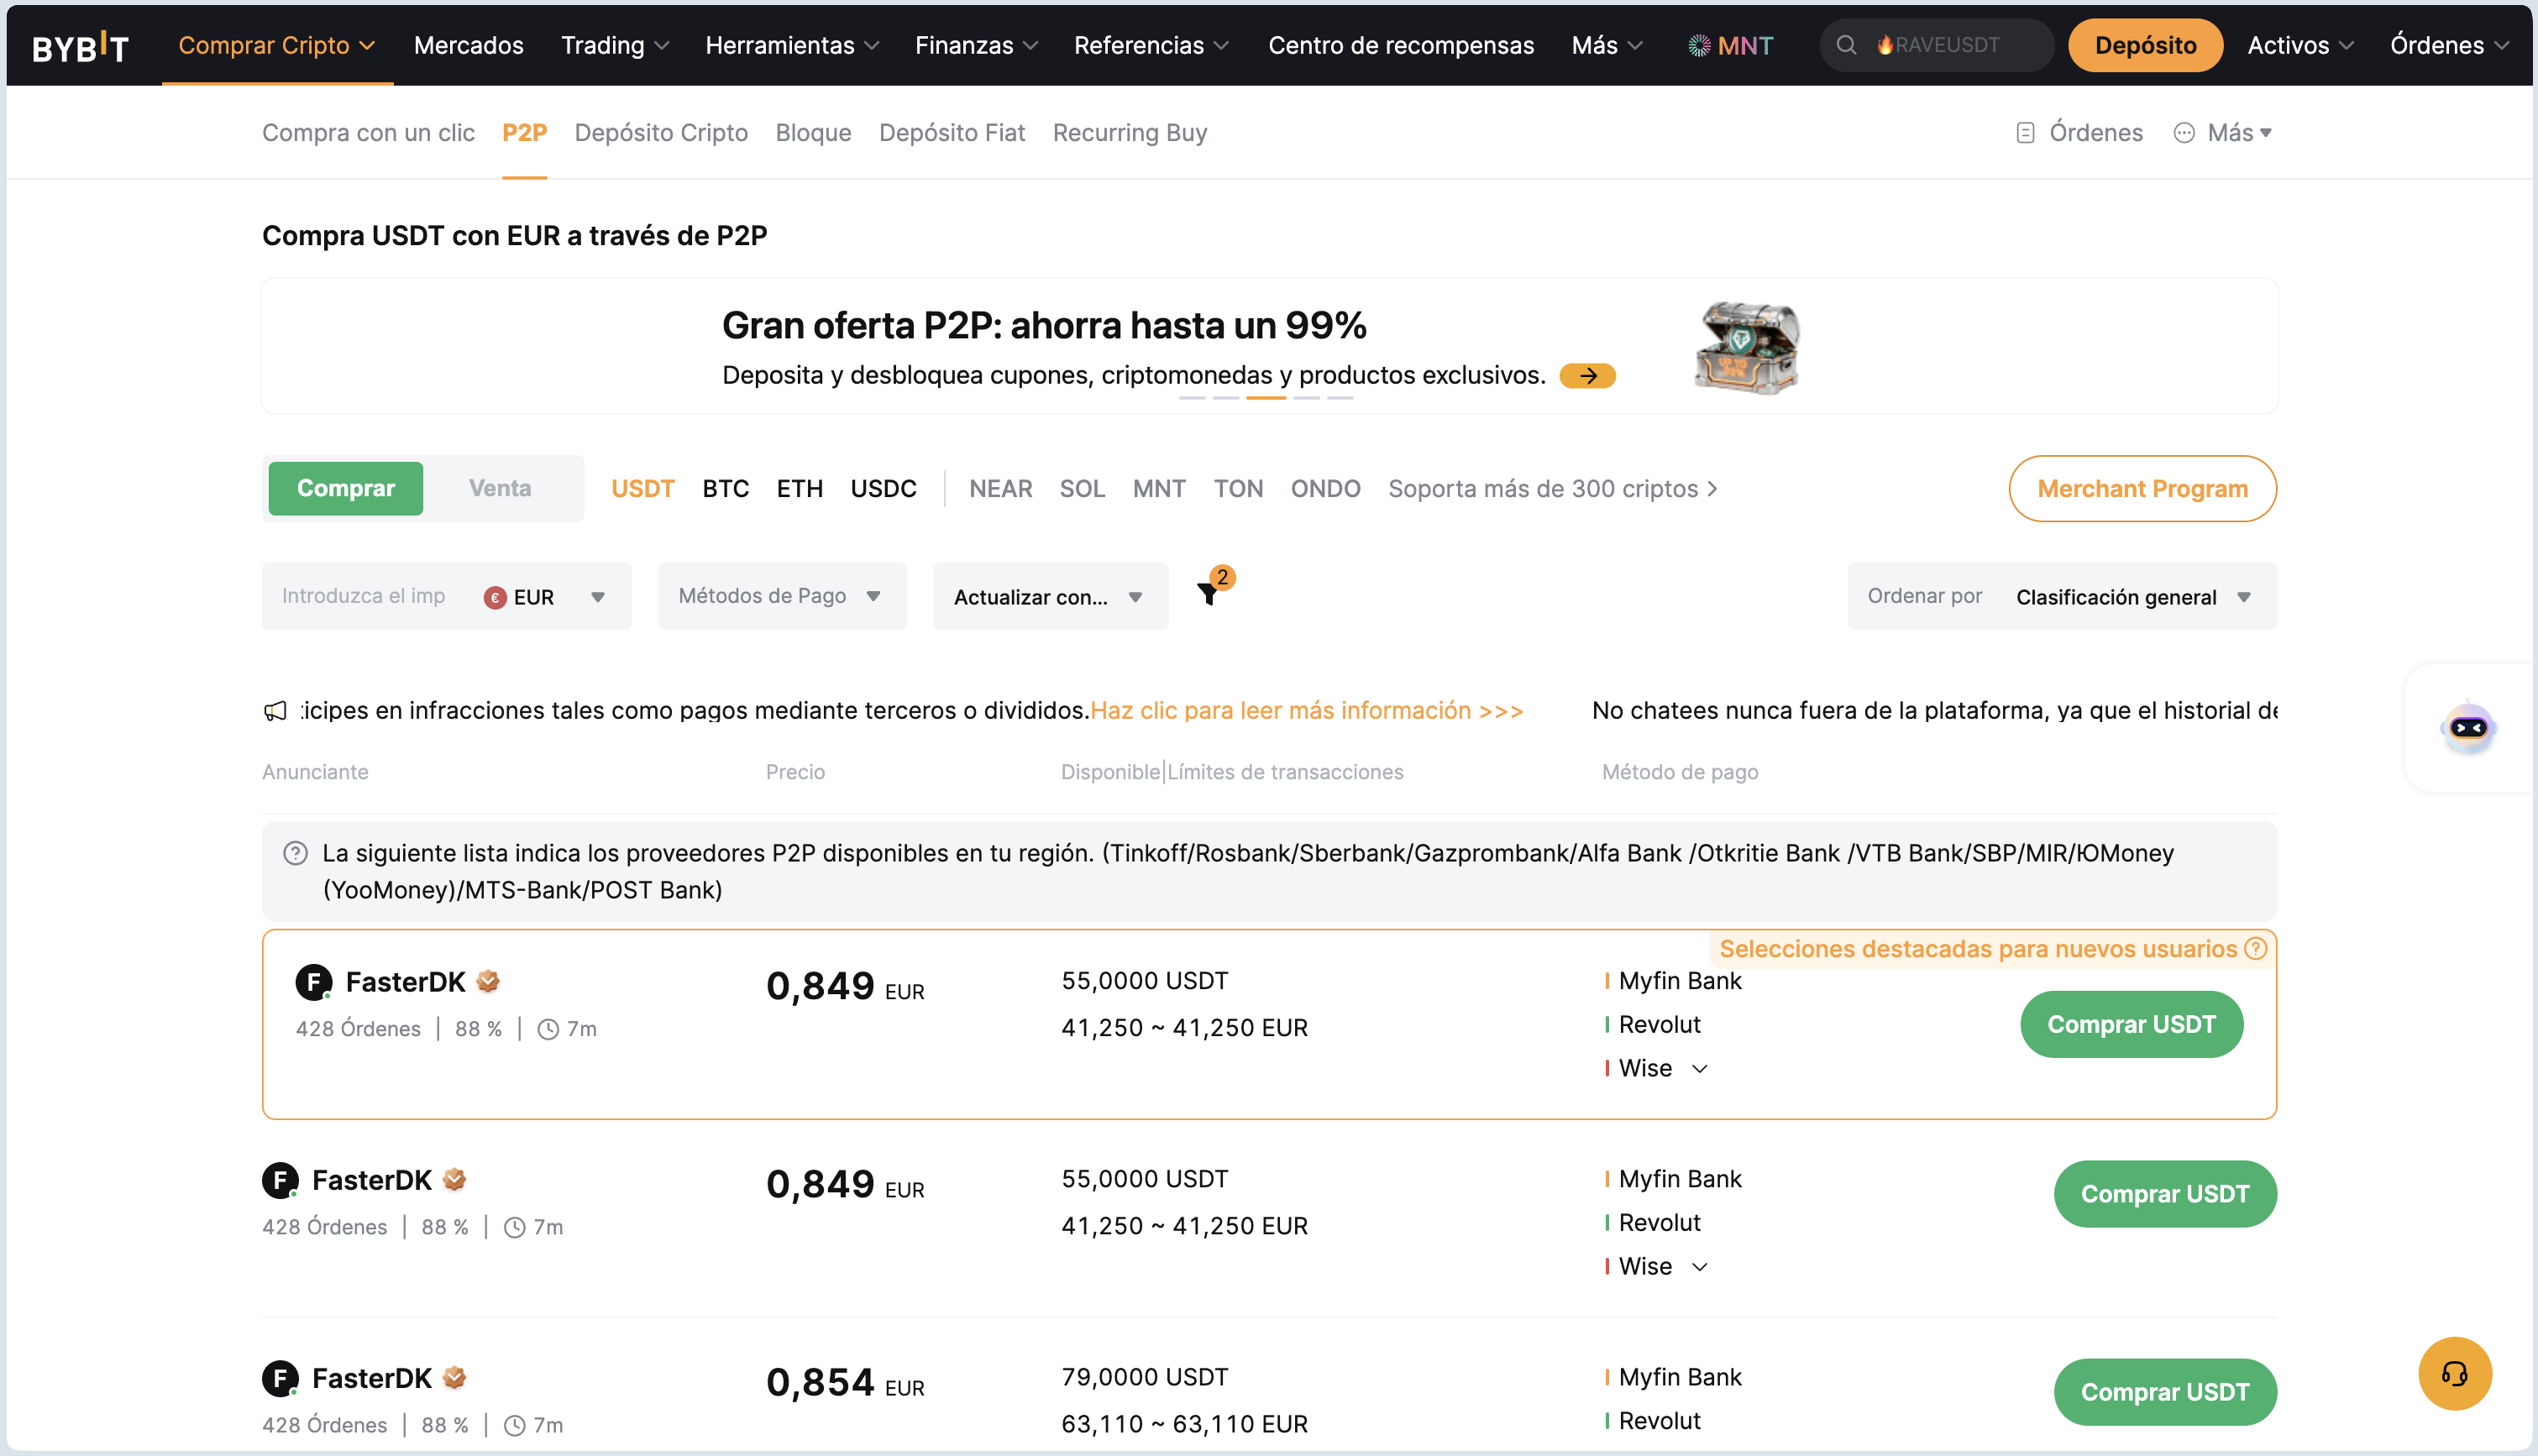Select the USDT crypto tab
This screenshot has height=1456, width=2538.
643,489
